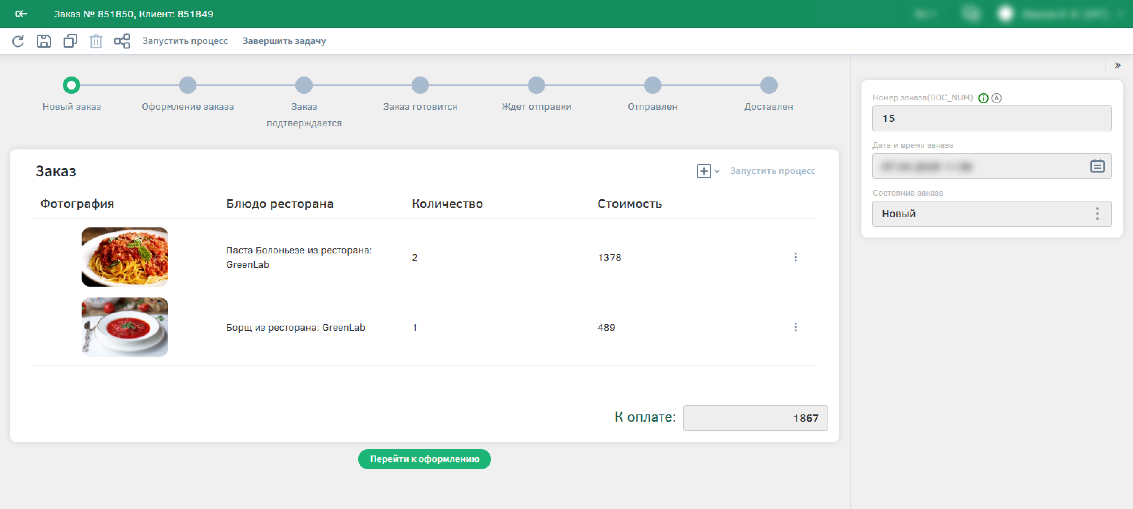Click the green info icon near DOC_NUM
This screenshot has width=1133, height=509.
(983, 98)
